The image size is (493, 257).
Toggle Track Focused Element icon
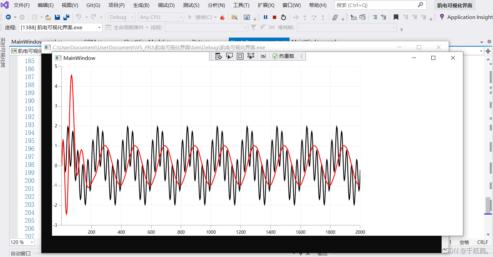point(251,56)
